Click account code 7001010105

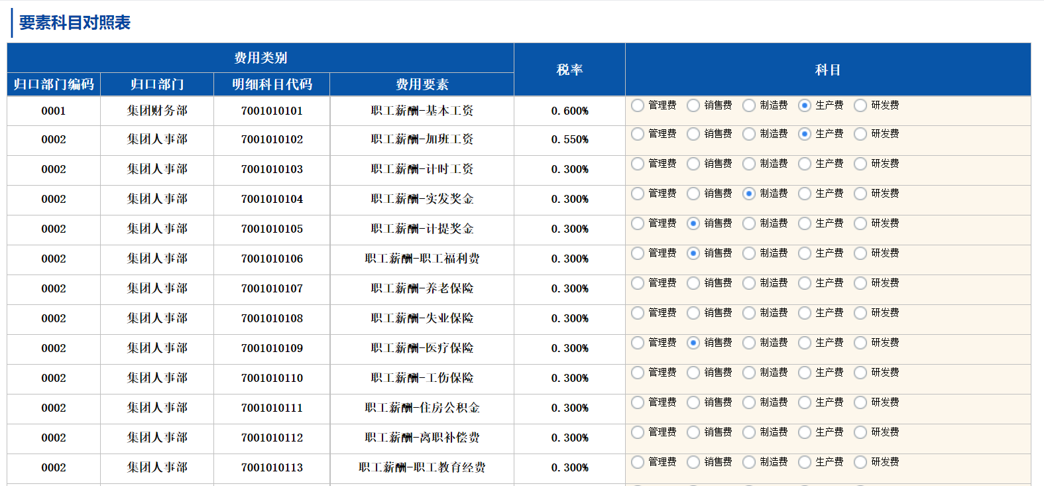(x=272, y=229)
